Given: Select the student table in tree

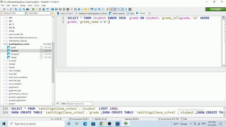Looking at the screenshot, I should [x=14, y=51].
